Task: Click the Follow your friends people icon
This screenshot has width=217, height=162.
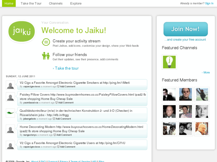Action: (x=46, y=56)
